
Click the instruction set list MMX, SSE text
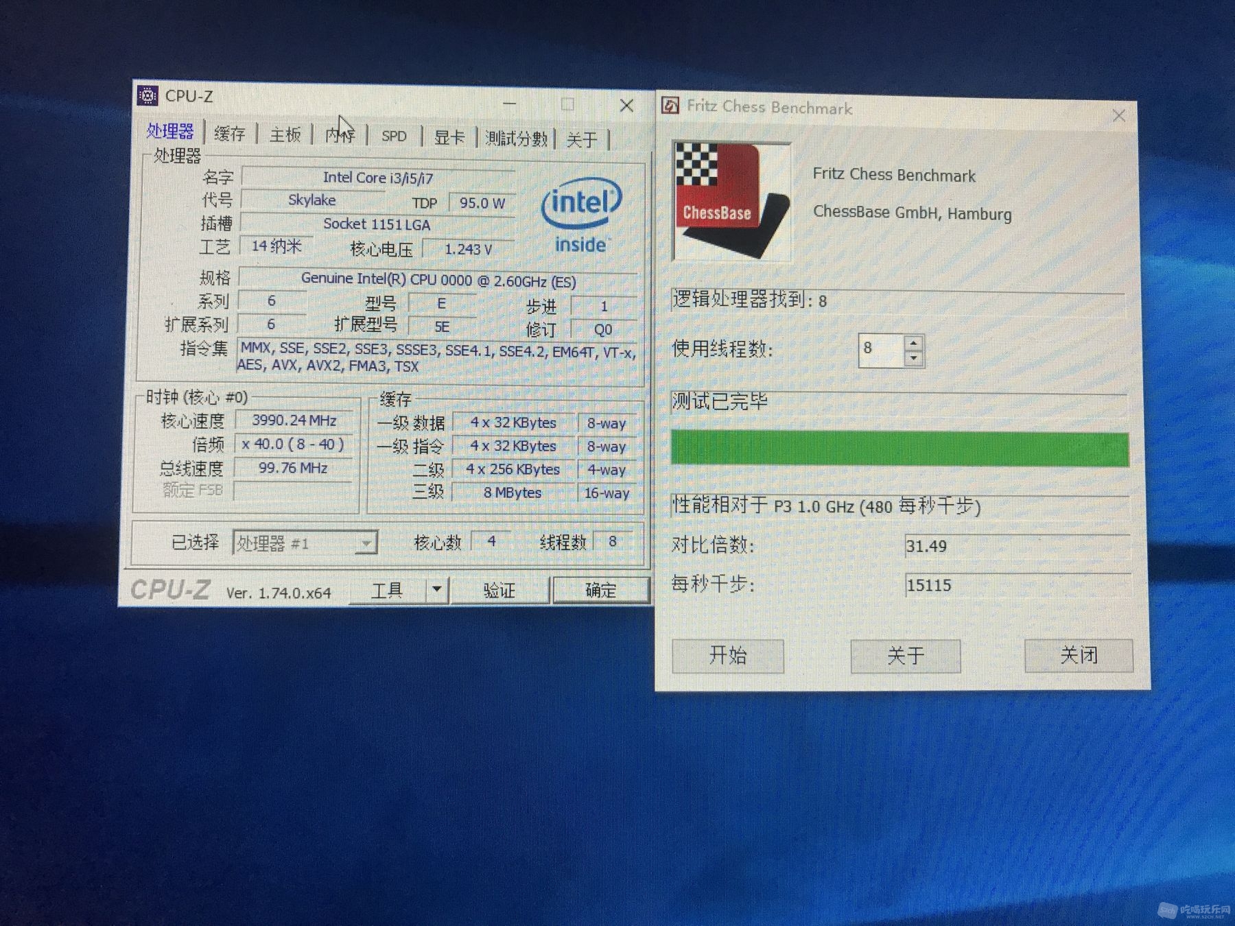[437, 357]
